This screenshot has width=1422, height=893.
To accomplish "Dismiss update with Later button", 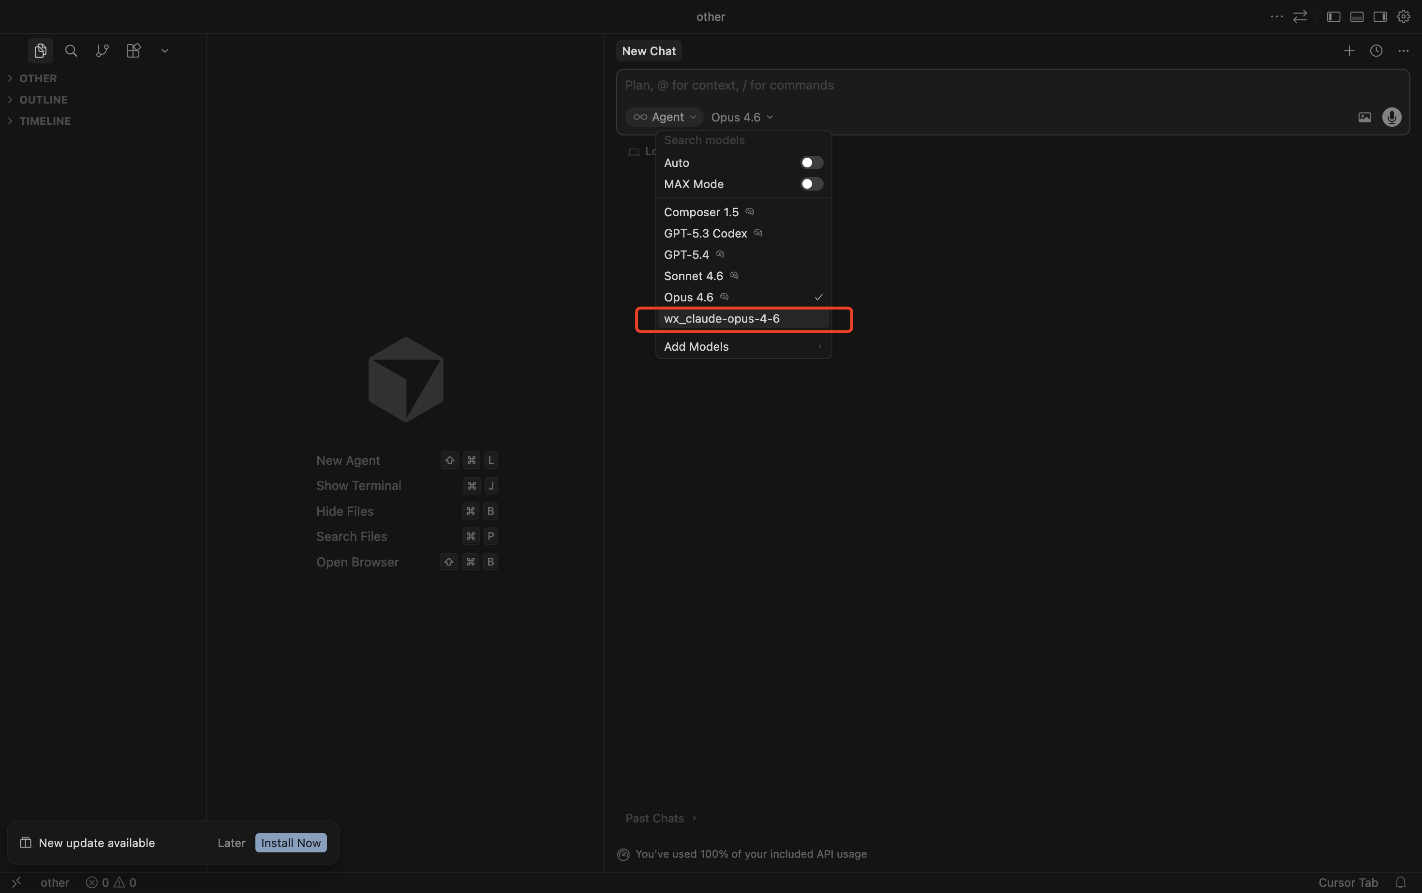I will 231,843.
